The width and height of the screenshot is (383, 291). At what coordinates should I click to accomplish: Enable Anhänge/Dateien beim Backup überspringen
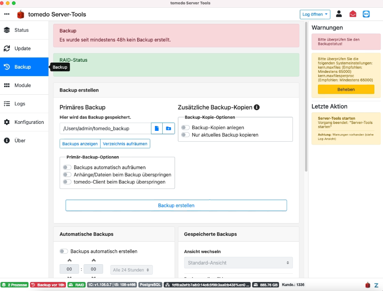coord(67,175)
